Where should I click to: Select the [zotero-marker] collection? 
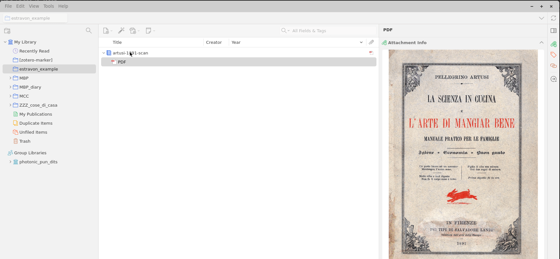point(36,60)
